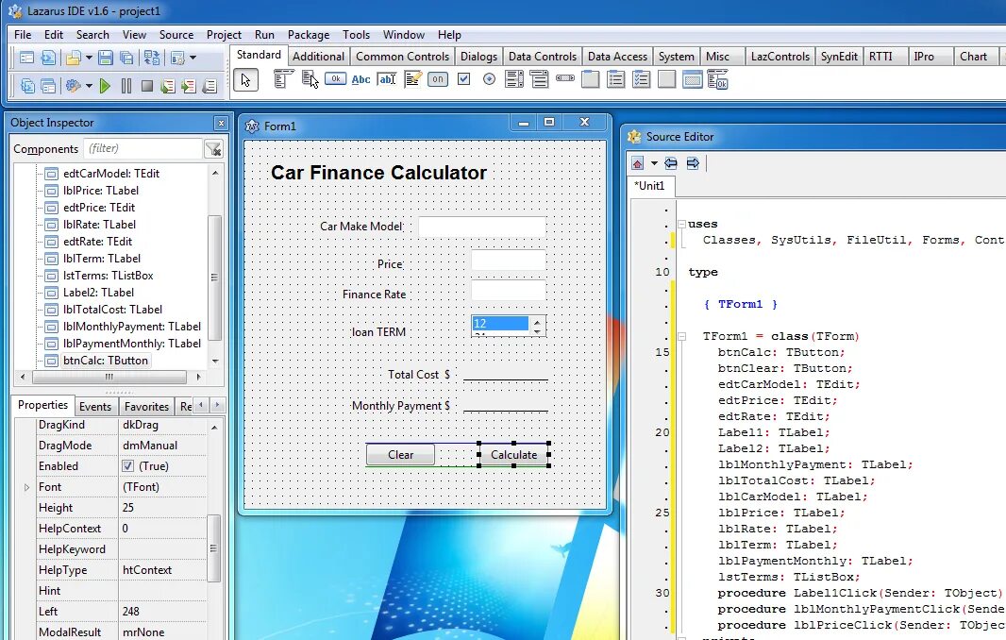Select TMainMenu component in palette
1006x640 pixels.
(x=283, y=79)
